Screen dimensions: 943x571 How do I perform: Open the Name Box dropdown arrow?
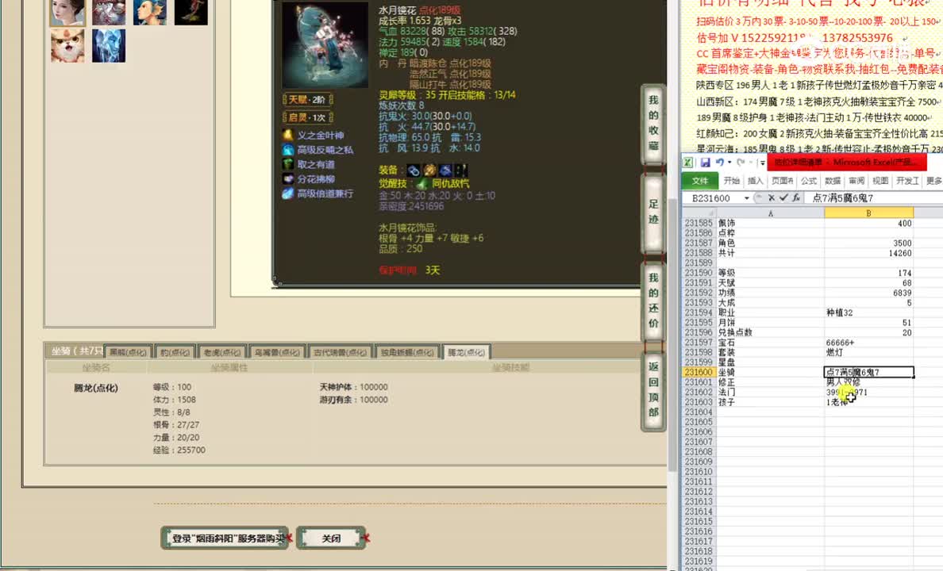[747, 198]
